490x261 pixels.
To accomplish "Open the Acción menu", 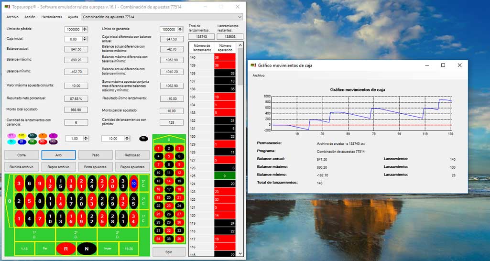I will 30,17.
